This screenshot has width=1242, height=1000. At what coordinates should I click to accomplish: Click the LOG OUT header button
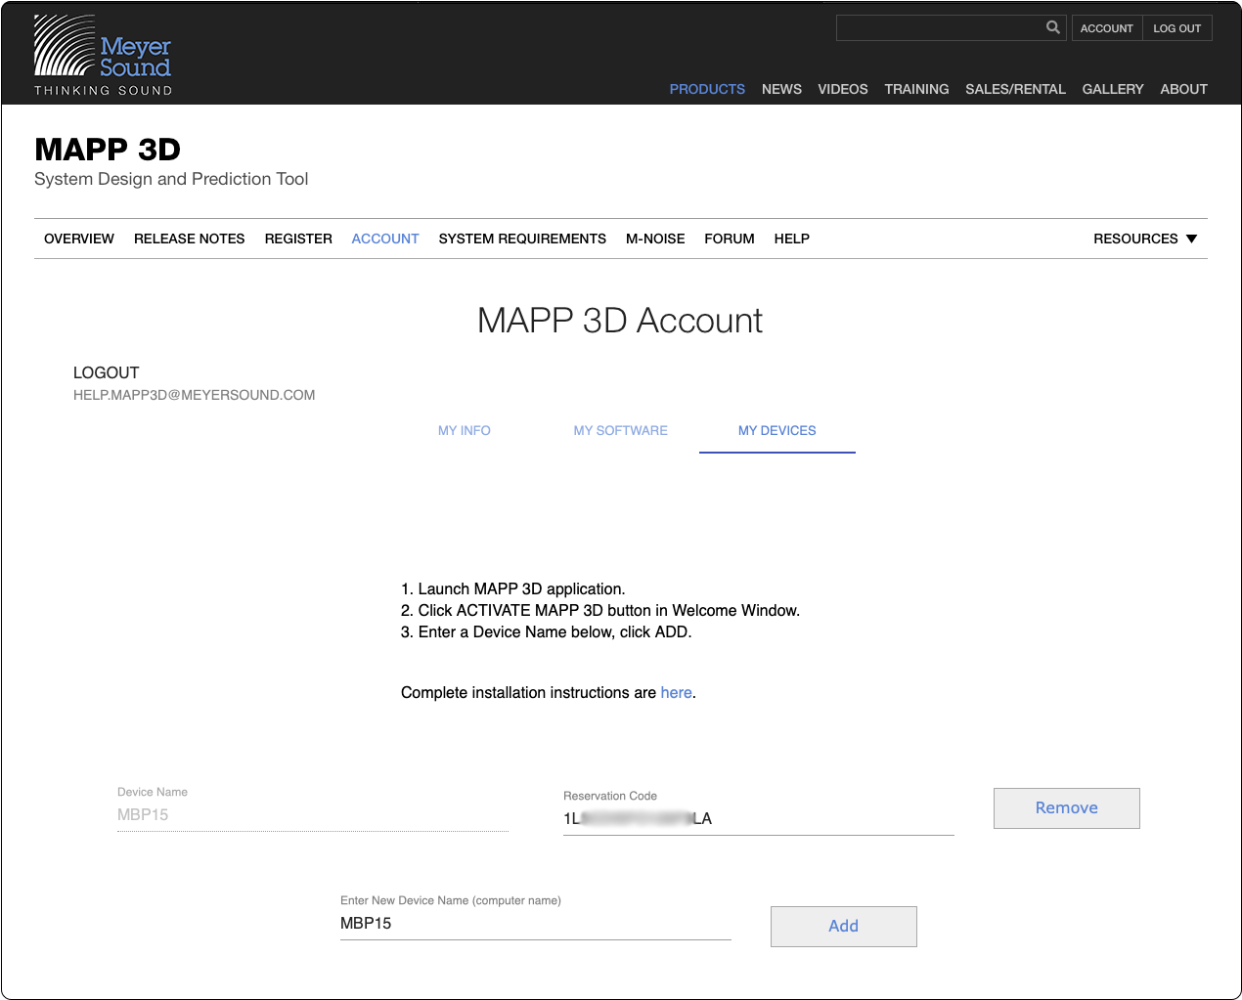point(1177,28)
